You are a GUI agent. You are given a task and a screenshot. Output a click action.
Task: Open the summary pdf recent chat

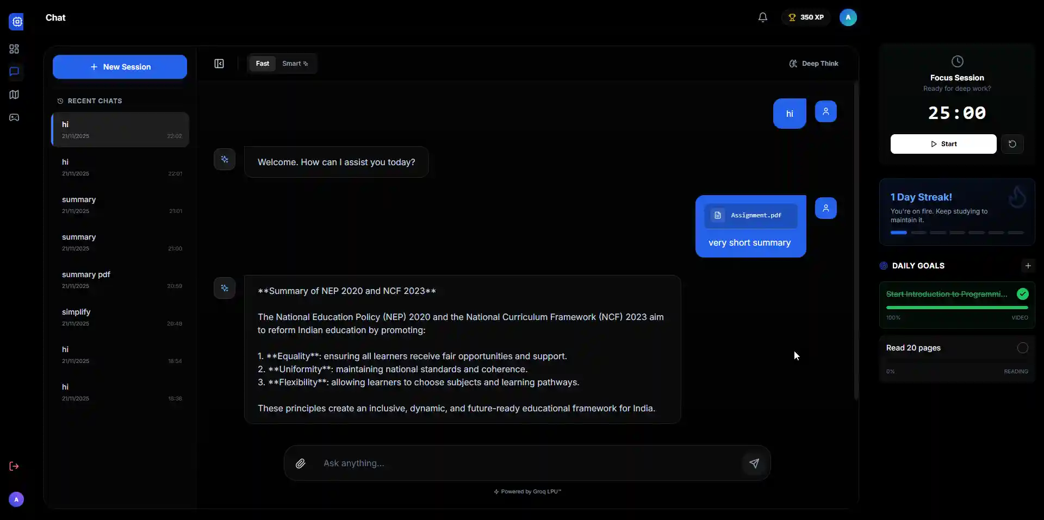pyautogui.click(x=120, y=280)
